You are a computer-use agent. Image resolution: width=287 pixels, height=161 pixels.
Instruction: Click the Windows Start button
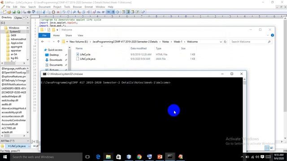tap(5, 157)
